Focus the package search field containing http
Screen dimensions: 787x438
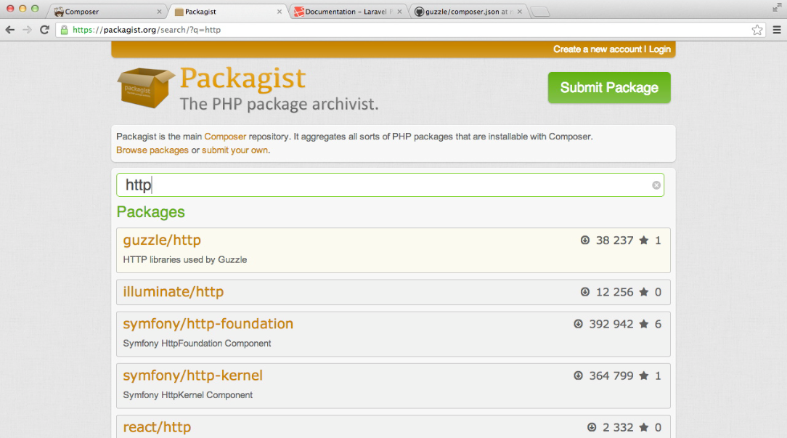tap(390, 184)
